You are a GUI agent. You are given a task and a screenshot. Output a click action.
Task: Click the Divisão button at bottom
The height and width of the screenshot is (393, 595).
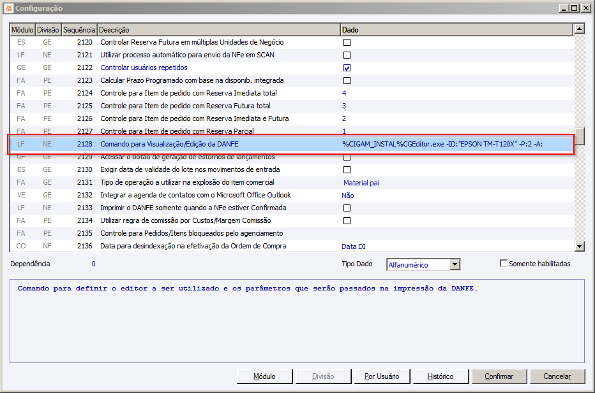[323, 376]
